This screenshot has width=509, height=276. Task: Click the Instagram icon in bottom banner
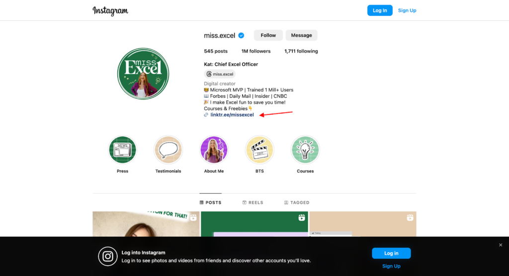point(108,256)
